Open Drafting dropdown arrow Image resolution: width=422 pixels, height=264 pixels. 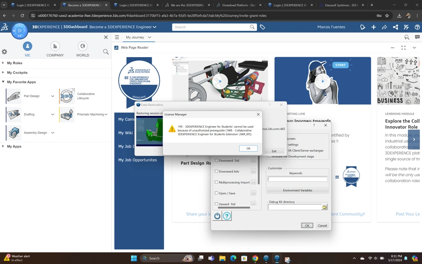(52, 114)
